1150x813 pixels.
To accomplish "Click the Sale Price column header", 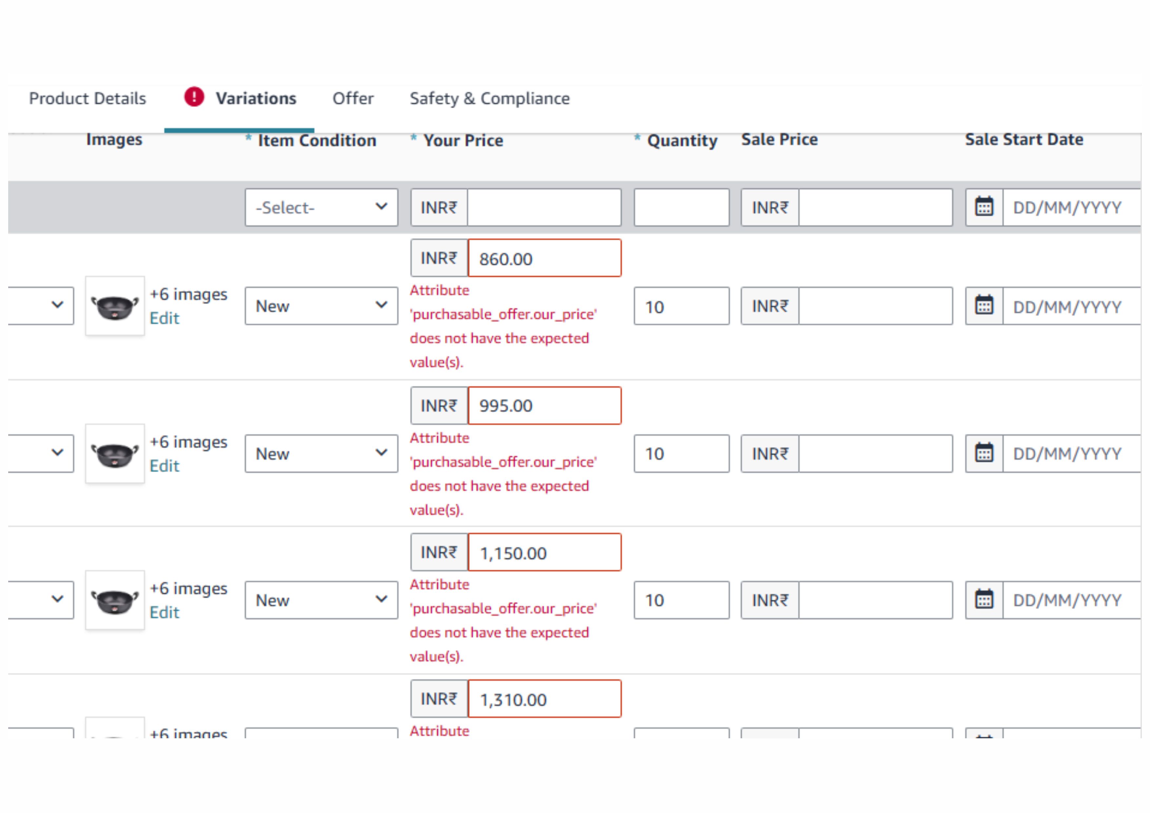I will (x=780, y=139).
